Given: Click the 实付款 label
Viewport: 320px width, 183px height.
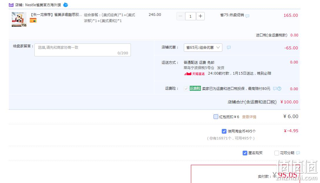Looking at the screenshot, I should (x=264, y=177).
